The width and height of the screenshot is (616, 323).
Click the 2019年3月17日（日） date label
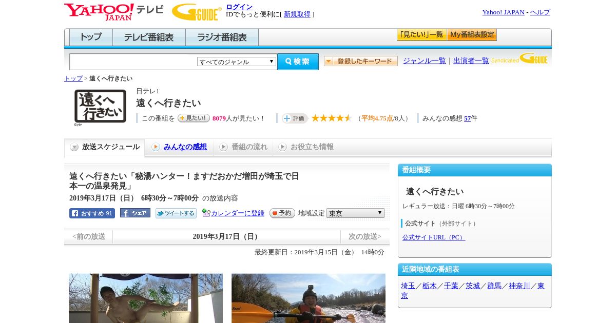coord(226,236)
